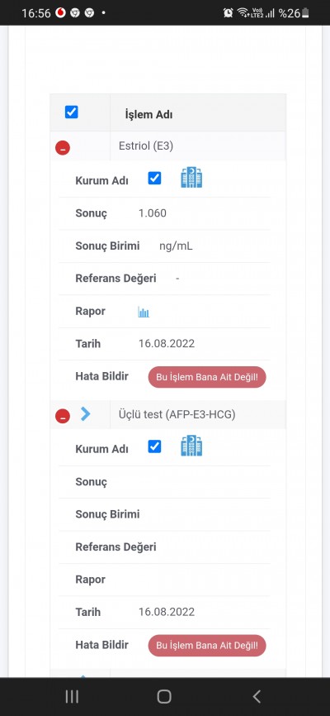
Task: Open the hospital building icon for Üçlü test
Action: point(191,446)
